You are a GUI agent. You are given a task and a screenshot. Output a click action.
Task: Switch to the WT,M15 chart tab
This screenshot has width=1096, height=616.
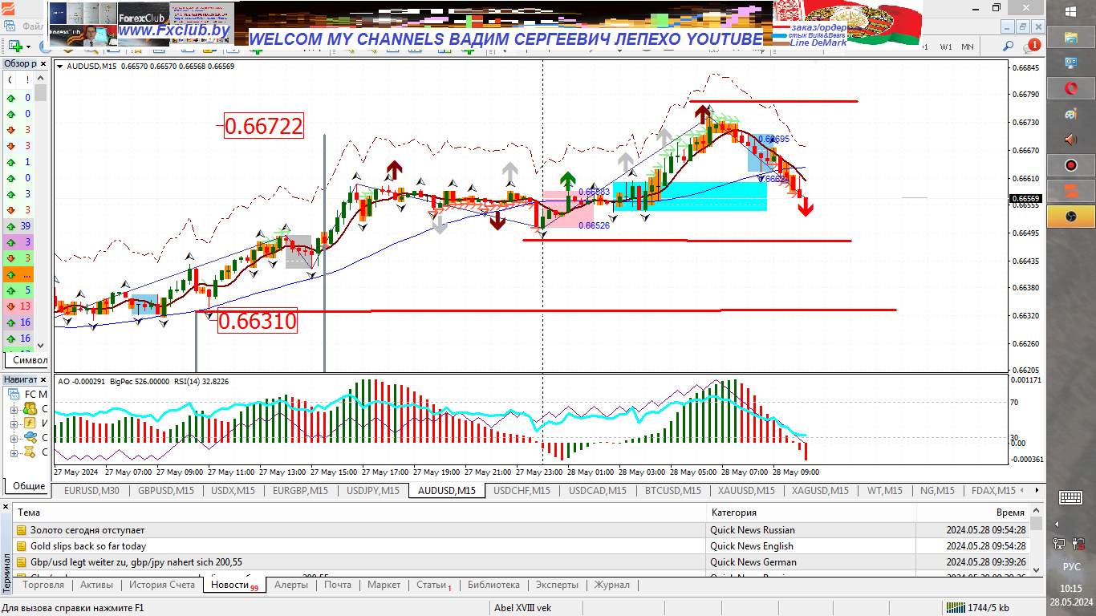coord(884,491)
